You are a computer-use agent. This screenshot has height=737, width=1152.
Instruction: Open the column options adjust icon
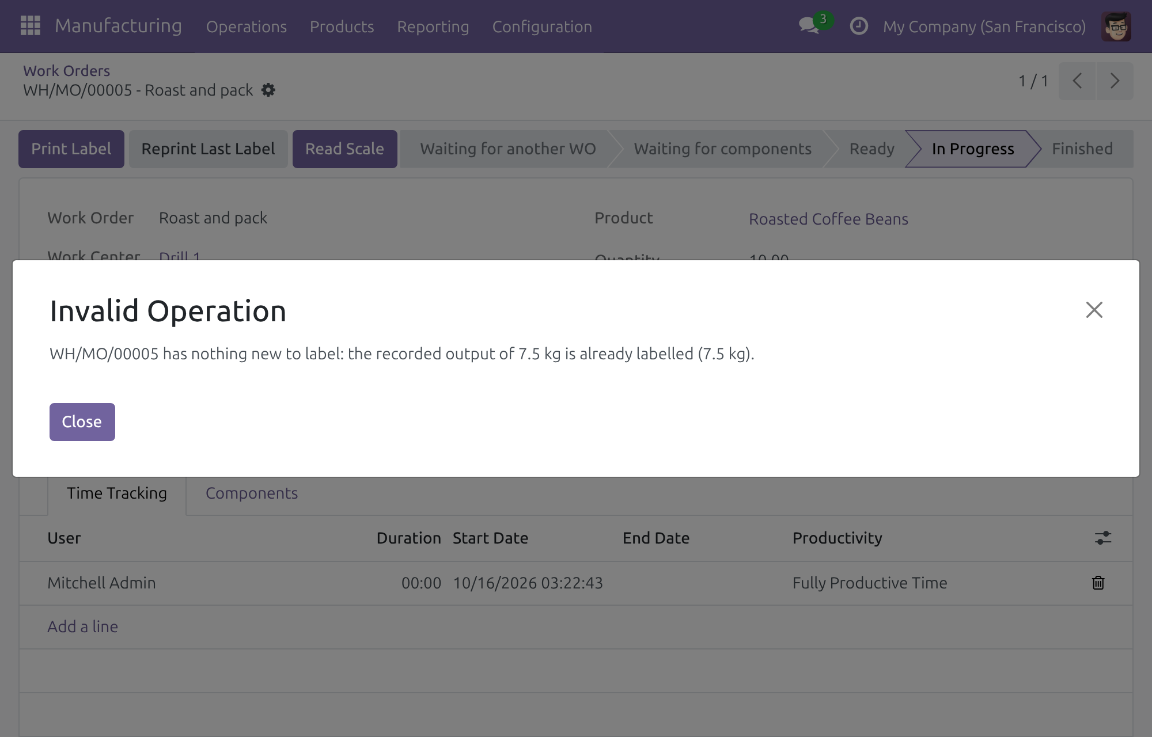click(1102, 538)
